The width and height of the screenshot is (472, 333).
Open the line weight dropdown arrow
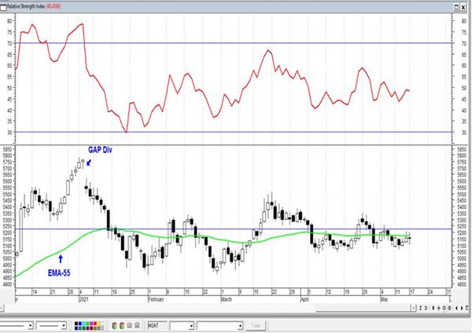[x=64, y=325]
